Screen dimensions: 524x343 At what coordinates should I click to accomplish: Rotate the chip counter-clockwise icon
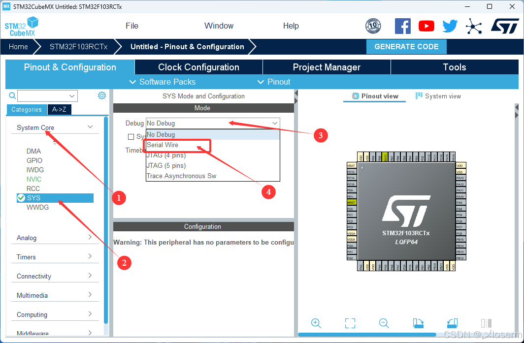(x=452, y=323)
